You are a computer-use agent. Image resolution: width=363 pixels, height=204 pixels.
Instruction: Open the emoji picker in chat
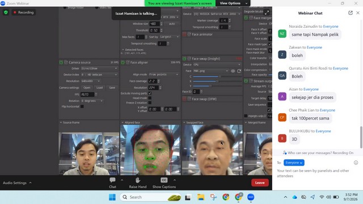tap(356, 163)
